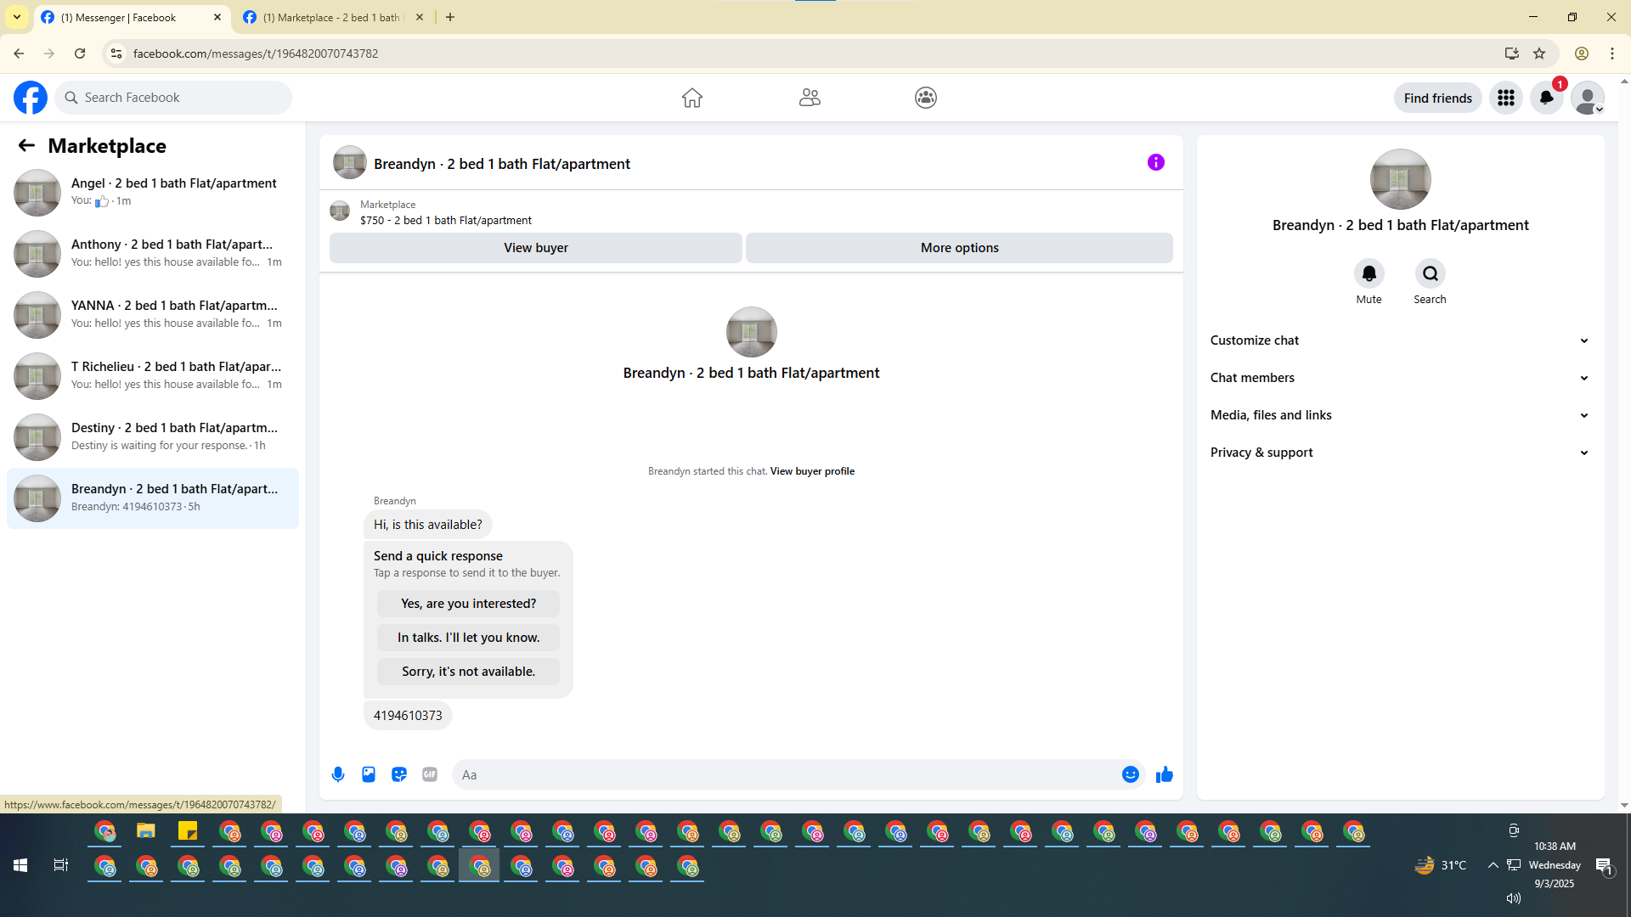
Task: Click the More options button
Action: coord(960,248)
